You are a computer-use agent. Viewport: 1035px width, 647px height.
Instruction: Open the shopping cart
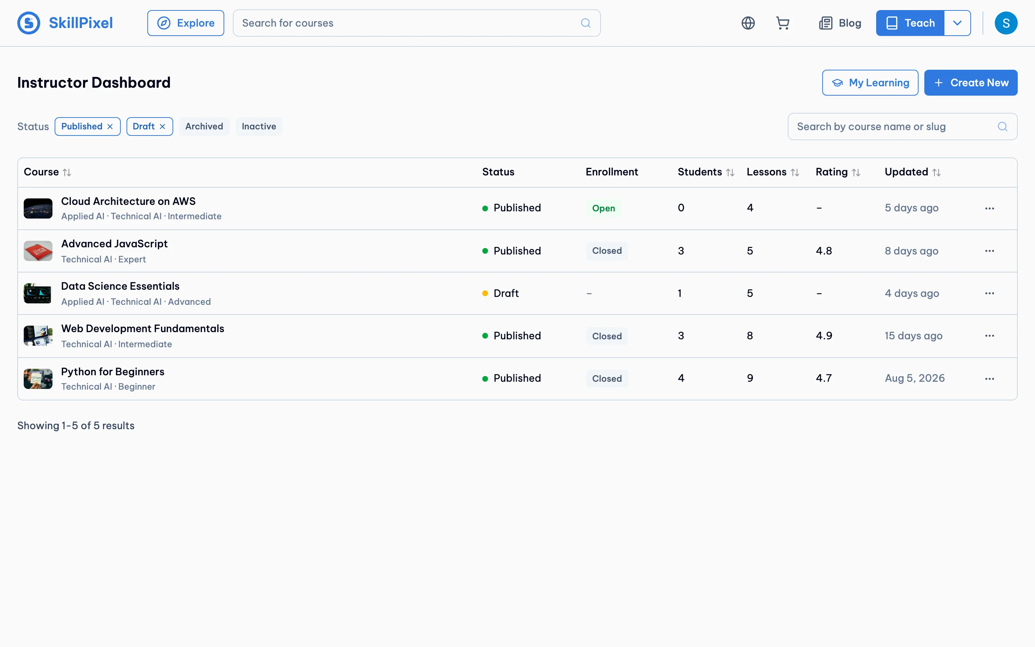coord(783,23)
